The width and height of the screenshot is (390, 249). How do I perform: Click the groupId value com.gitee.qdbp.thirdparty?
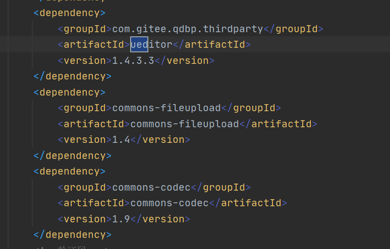(188, 29)
